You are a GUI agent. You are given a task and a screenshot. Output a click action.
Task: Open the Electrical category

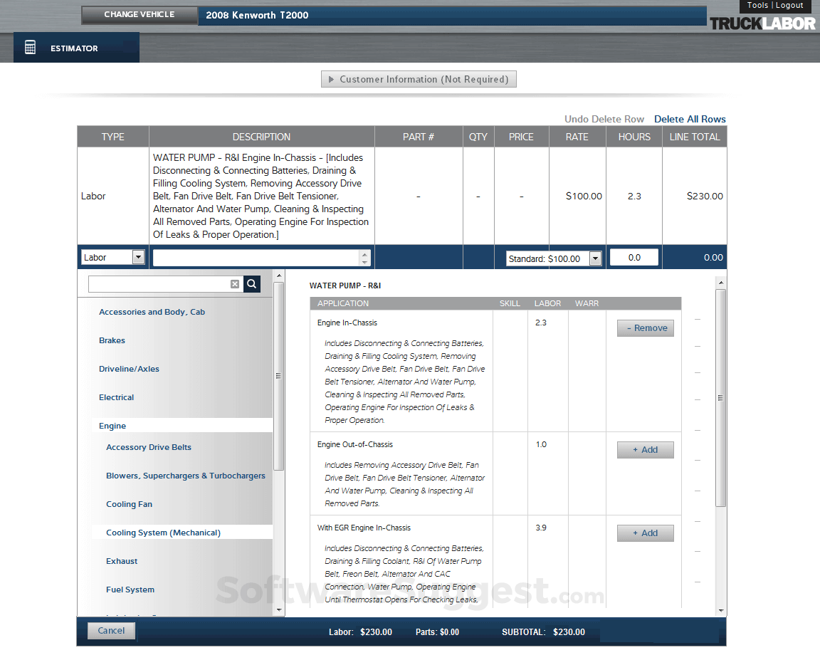[x=115, y=397]
